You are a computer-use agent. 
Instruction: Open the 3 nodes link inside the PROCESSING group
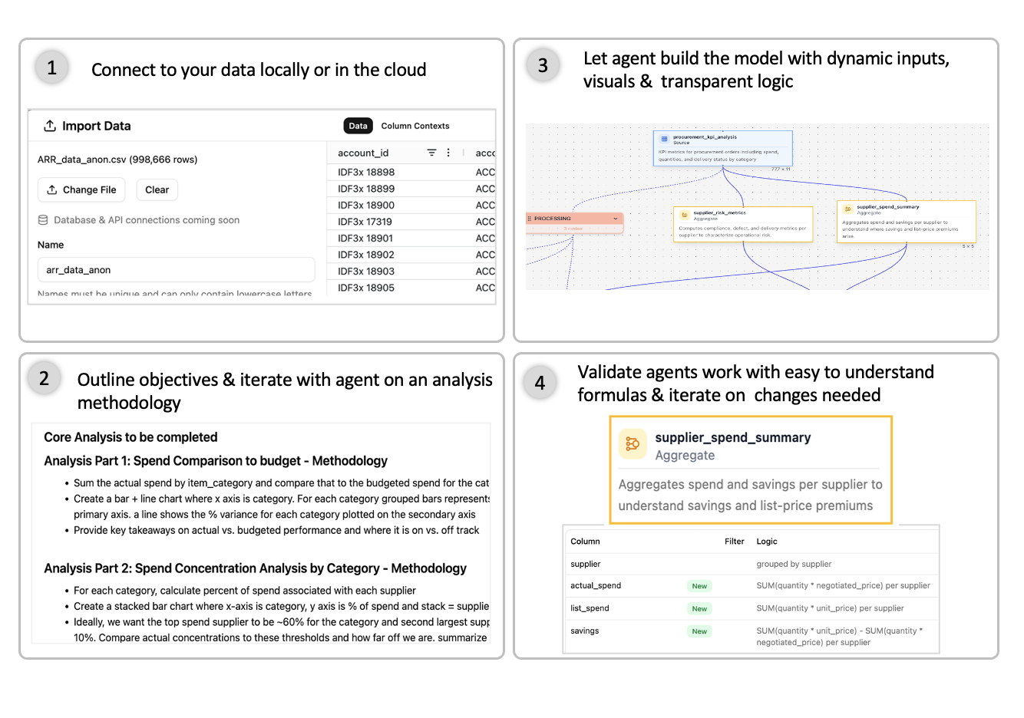point(572,228)
